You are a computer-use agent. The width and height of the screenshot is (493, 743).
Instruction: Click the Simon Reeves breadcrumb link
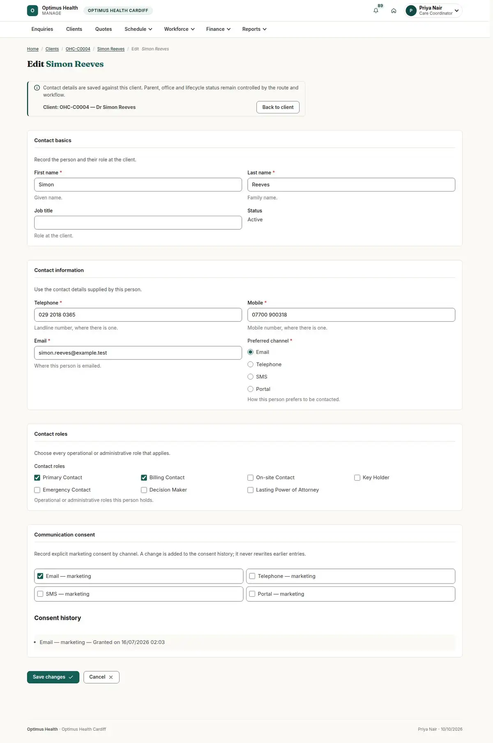tap(111, 49)
